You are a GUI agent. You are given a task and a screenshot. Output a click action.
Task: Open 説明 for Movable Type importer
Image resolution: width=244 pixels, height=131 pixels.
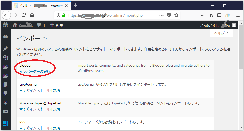tap(57, 109)
